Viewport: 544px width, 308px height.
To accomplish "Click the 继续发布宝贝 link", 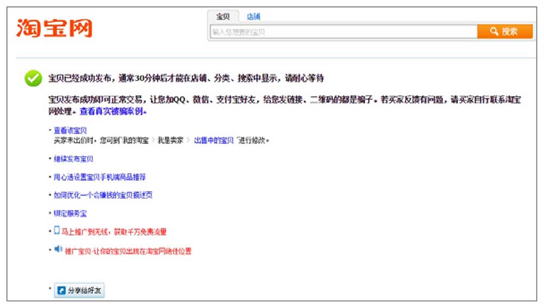I will click(73, 159).
